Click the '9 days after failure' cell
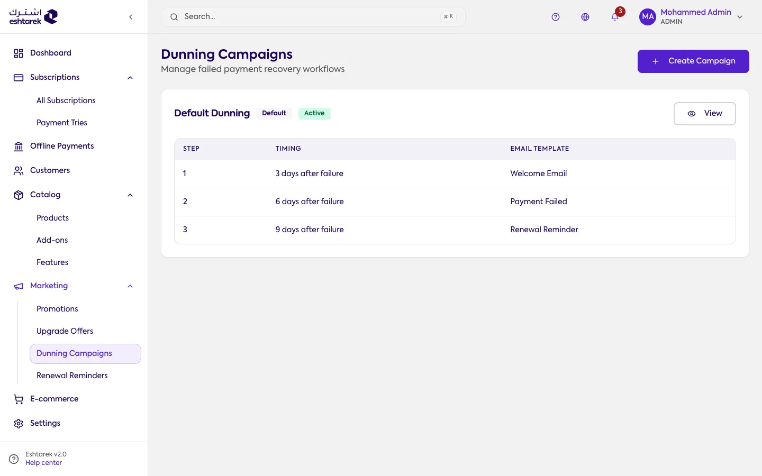Image resolution: width=762 pixels, height=476 pixels. (310, 230)
